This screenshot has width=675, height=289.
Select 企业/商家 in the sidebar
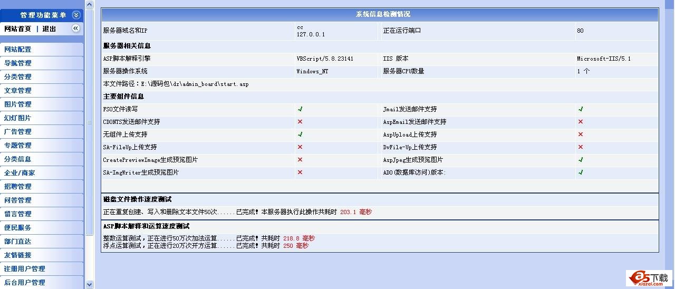click(42, 172)
